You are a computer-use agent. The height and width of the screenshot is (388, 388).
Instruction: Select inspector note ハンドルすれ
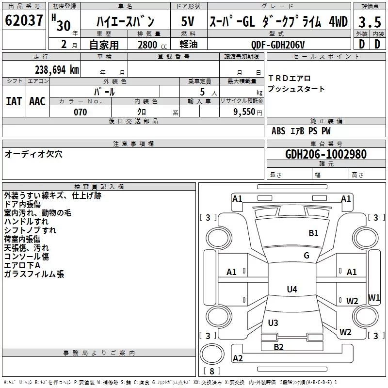click(x=26, y=222)
